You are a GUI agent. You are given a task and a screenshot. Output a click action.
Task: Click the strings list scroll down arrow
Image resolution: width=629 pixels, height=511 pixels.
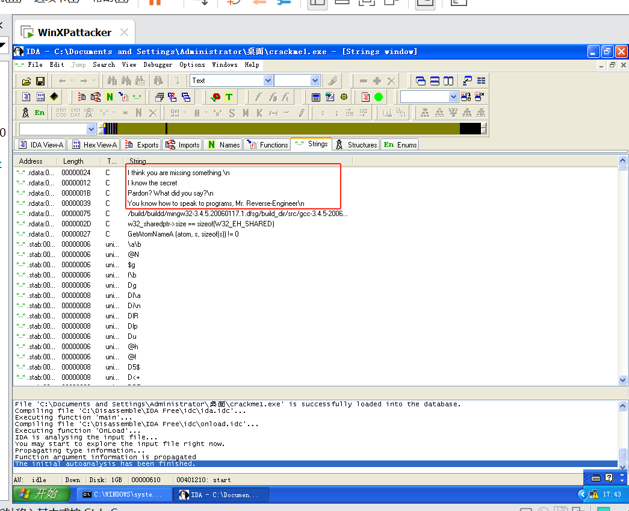[x=622, y=380]
